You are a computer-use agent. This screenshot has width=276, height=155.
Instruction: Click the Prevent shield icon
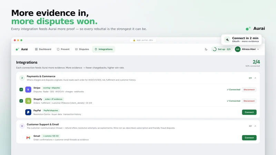58,49
